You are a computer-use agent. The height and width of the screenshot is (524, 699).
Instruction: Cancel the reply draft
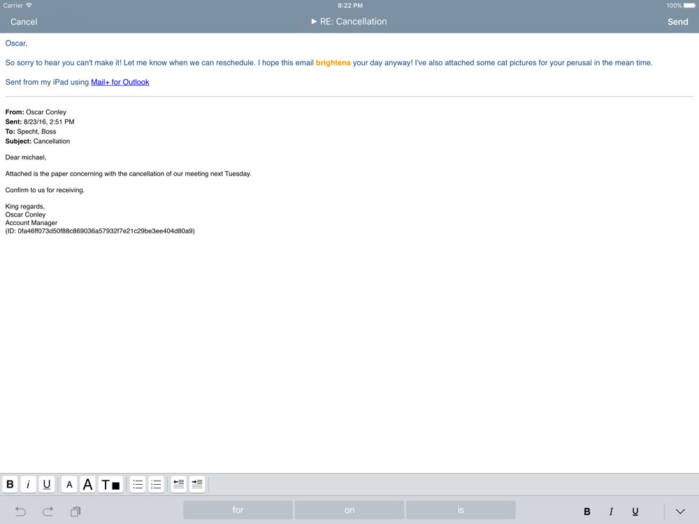(24, 22)
